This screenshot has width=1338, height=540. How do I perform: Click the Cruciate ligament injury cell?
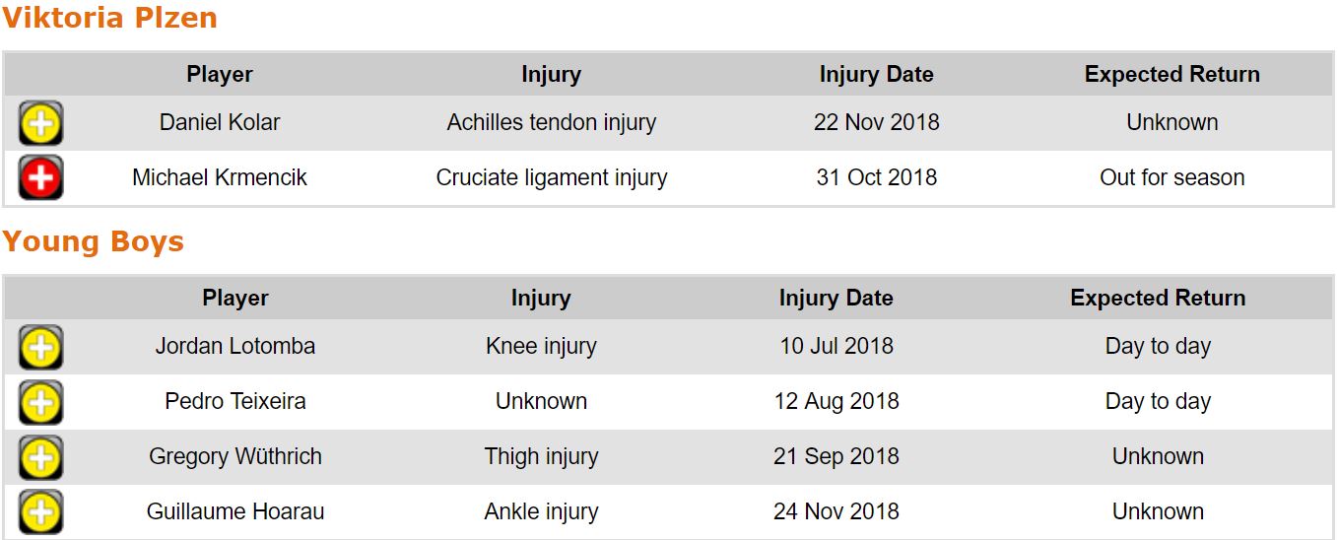[x=552, y=178]
